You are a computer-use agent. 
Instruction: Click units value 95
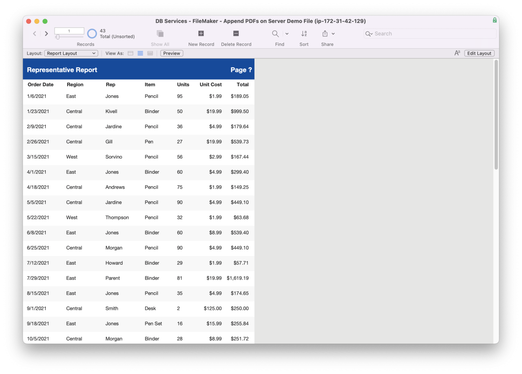click(x=180, y=96)
